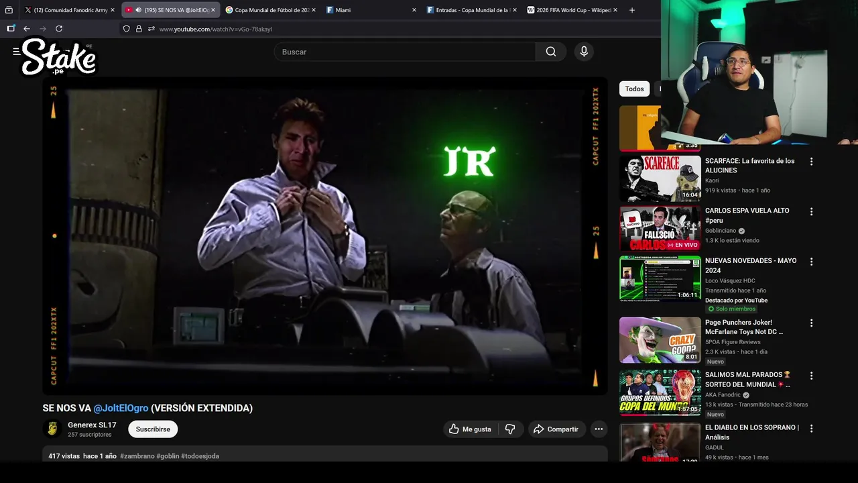
Task: Open options menu for CARLOS ESPA video
Action: pos(811,211)
